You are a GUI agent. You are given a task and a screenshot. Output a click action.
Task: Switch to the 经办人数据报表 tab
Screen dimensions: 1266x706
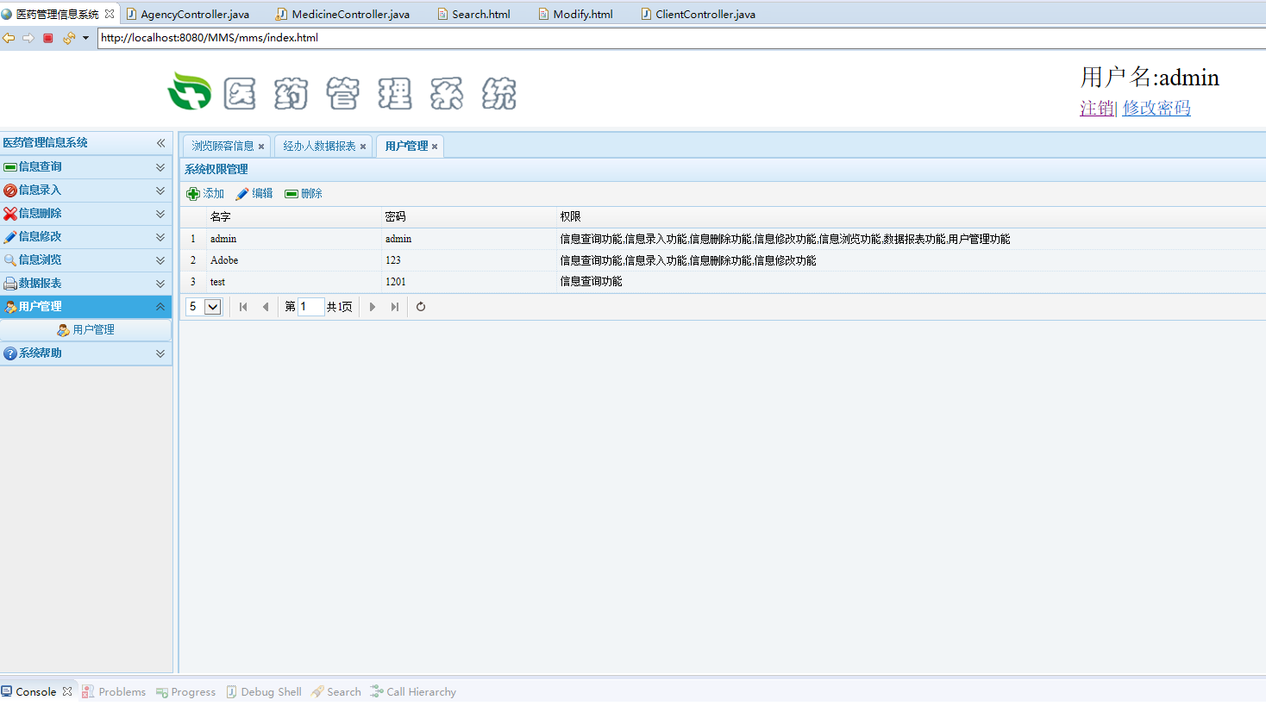coord(319,147)
